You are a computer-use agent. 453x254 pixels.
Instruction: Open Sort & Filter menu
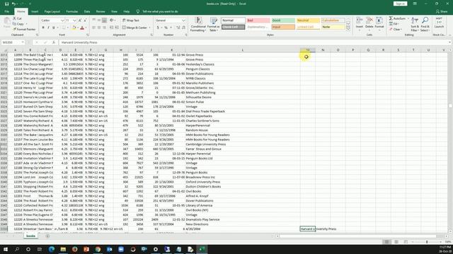tap(415, 25)
